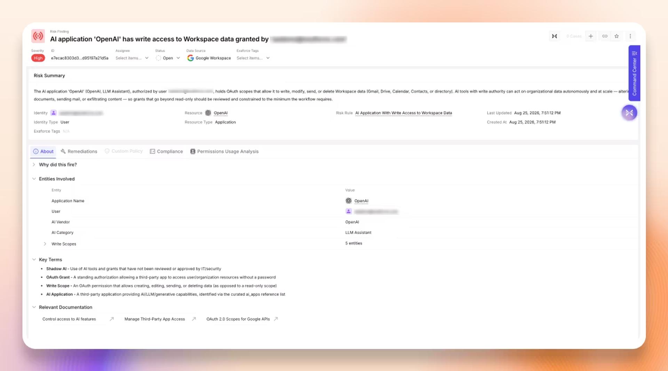Open the Permissions Usage Analysis tab

[224, 151]
